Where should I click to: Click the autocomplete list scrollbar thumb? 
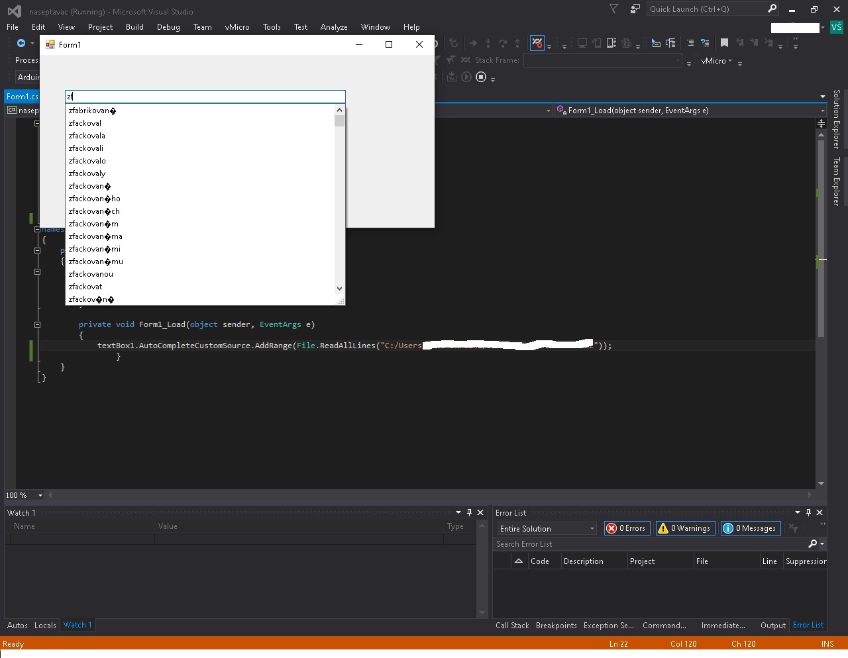point(339,120)
